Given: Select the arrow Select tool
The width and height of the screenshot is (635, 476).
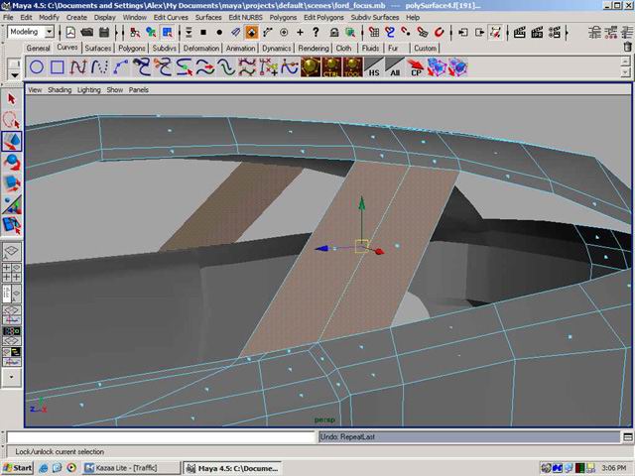Looking at the screenshot, I should click(x=12, y=98).
